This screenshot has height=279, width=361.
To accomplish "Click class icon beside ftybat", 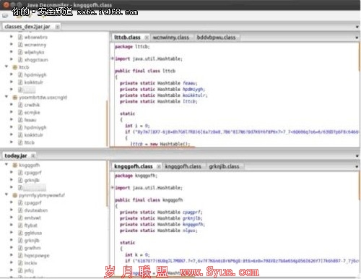I will 20,226.
